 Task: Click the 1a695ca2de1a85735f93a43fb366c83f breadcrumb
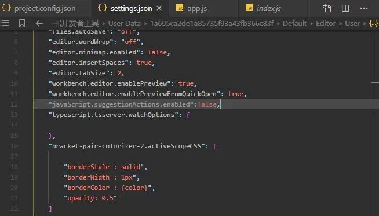tap(212, 23)
